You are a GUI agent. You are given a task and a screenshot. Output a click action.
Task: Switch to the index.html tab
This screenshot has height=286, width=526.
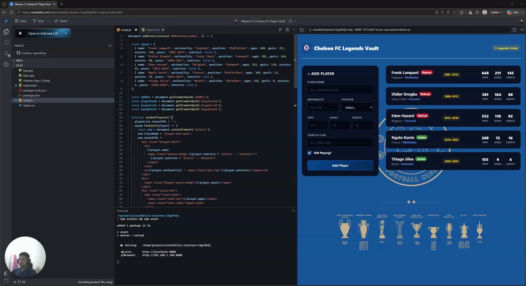point(153,30)
